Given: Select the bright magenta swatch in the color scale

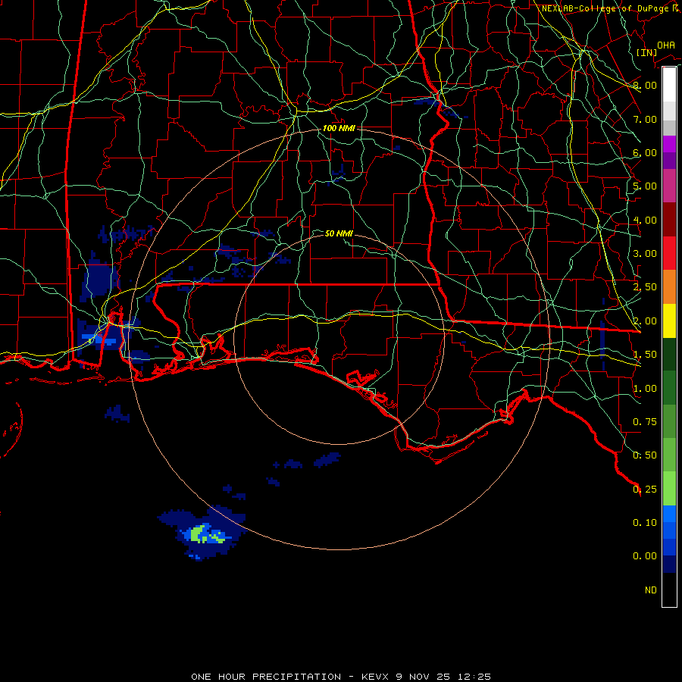Looking at the screenshot, I should [669, 144].
